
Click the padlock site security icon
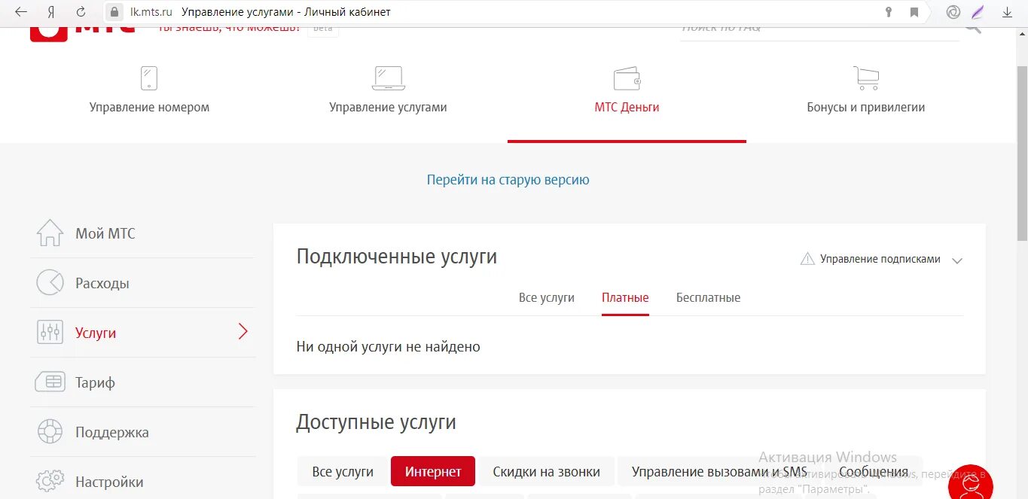point(114,12)
